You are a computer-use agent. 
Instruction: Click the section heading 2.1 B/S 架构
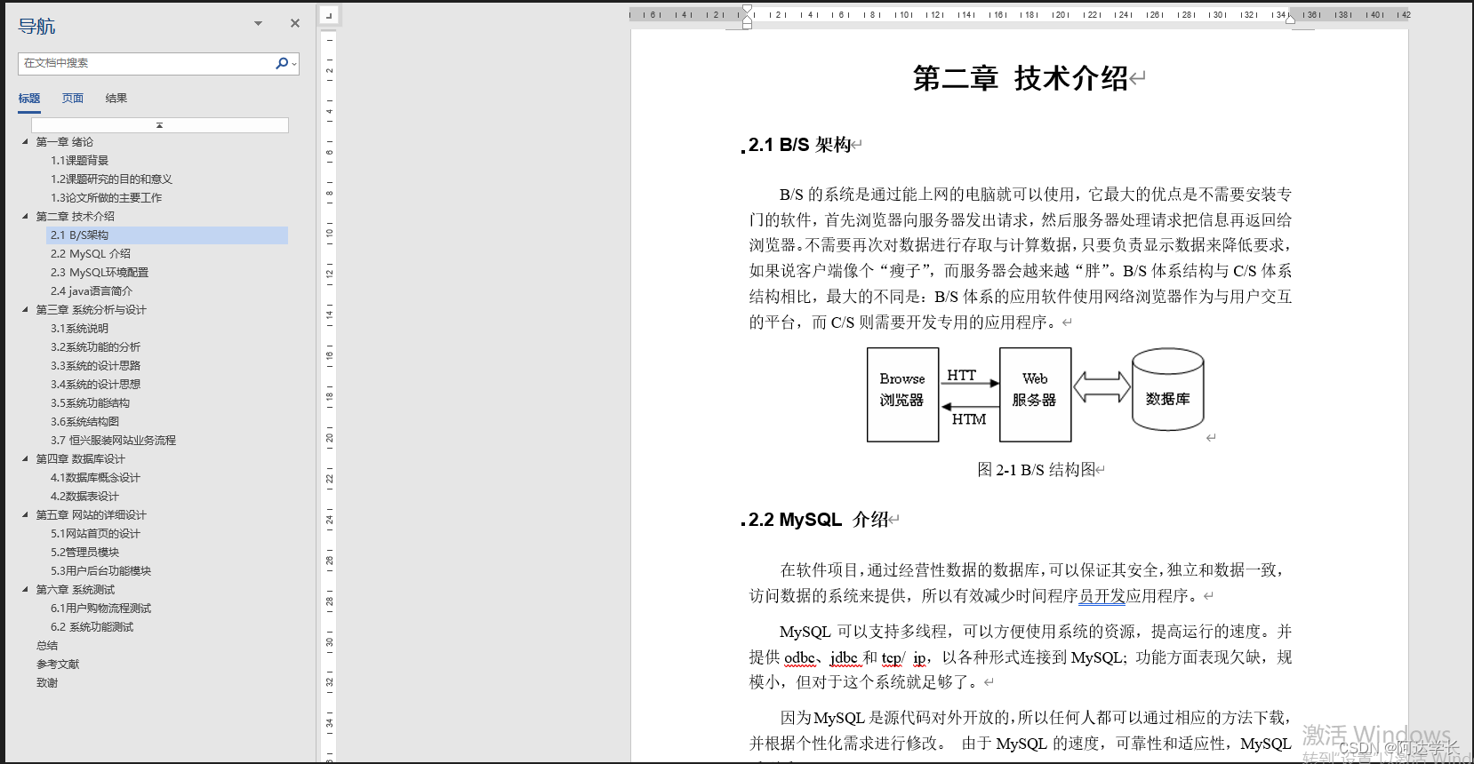799,145
